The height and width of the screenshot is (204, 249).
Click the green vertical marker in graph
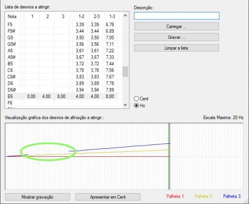point(169,156)
